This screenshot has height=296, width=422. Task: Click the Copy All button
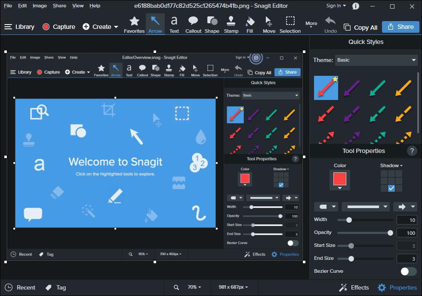point(360,28)
